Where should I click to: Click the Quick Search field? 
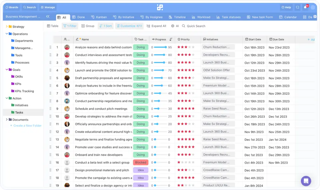194,26
